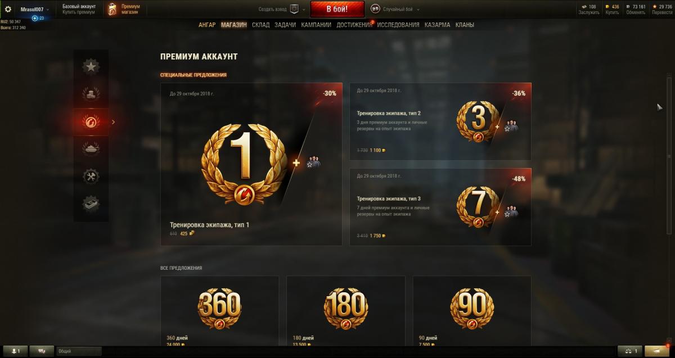The height and width of the screenshot is (358, 675).
Task: Start battle with В бой! button
Action: (337, 9)
